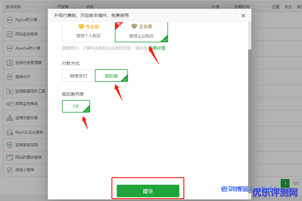This screenshot has height=201, width=302.
Task: Click the 价格 column header
Action: pyautogui.click(x=216, y=7)
